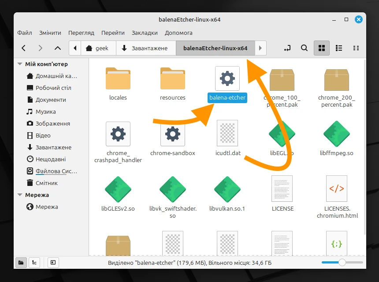Switch to compact view
The image size is (379, 282).
[x=356, y=48]
